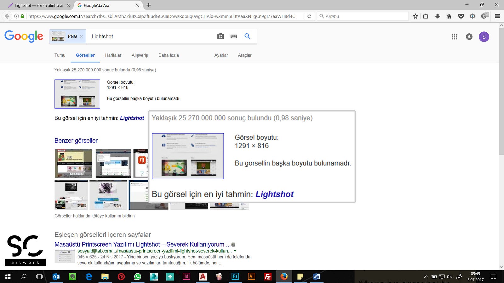Click the Lightshot best guess link
The height and width of the screenshot is (283, 504).
pos(132,118)
